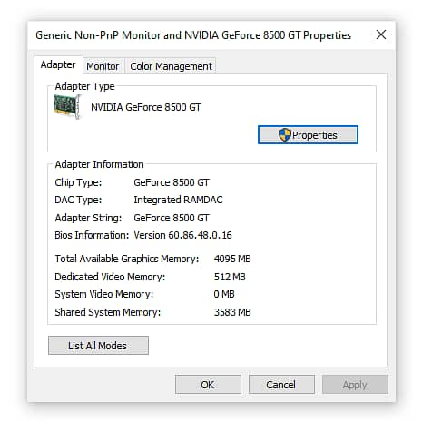Click the Chip Type label
This screenshot has width=432, height=431.
(x=78, y=182)
